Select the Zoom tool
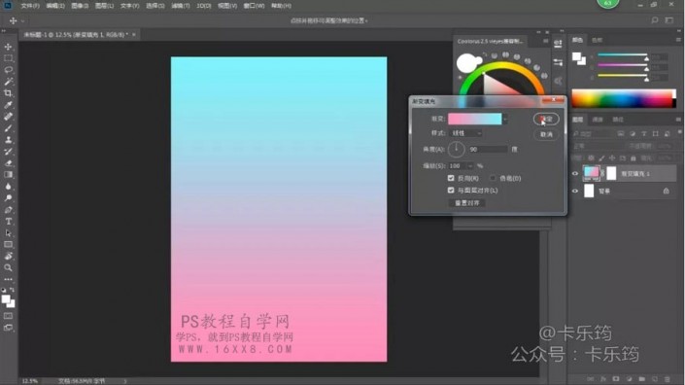This screenshot has height=385, width=685. [9, 268]
